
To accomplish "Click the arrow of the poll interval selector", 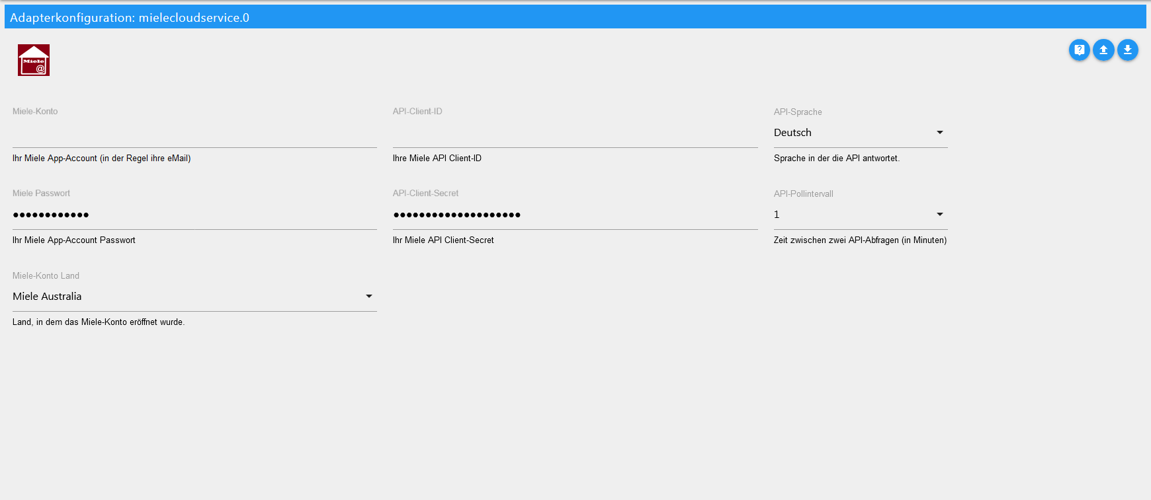I will [x=939, y=215].
